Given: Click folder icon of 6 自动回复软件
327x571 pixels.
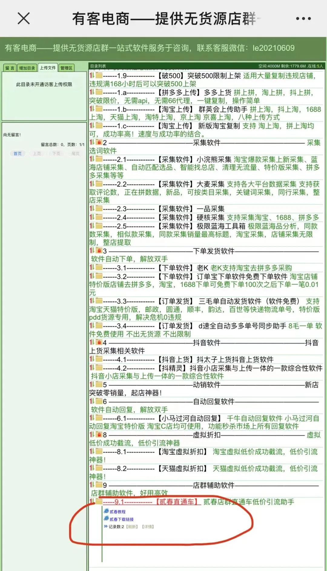Looking at the screenshot, I should pyautogui.click(x=99, y=401).
